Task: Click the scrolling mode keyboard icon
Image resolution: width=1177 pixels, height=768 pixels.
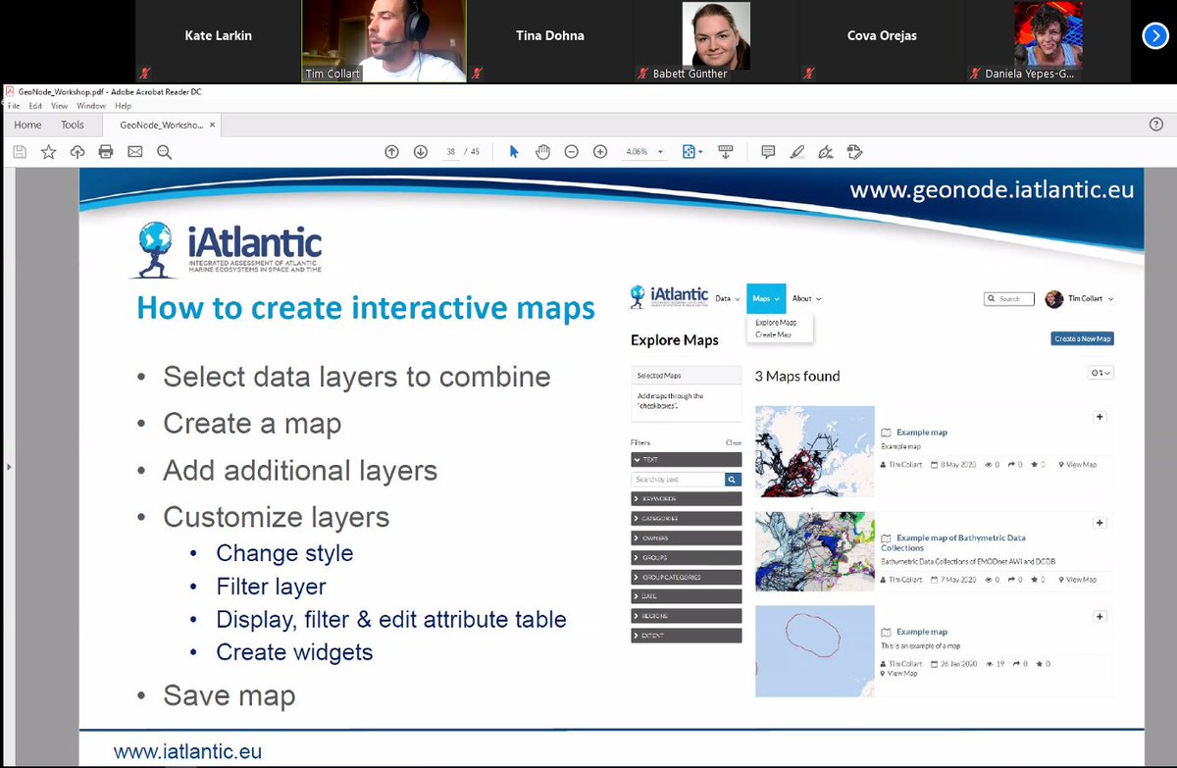Action: tap(726, 152)
